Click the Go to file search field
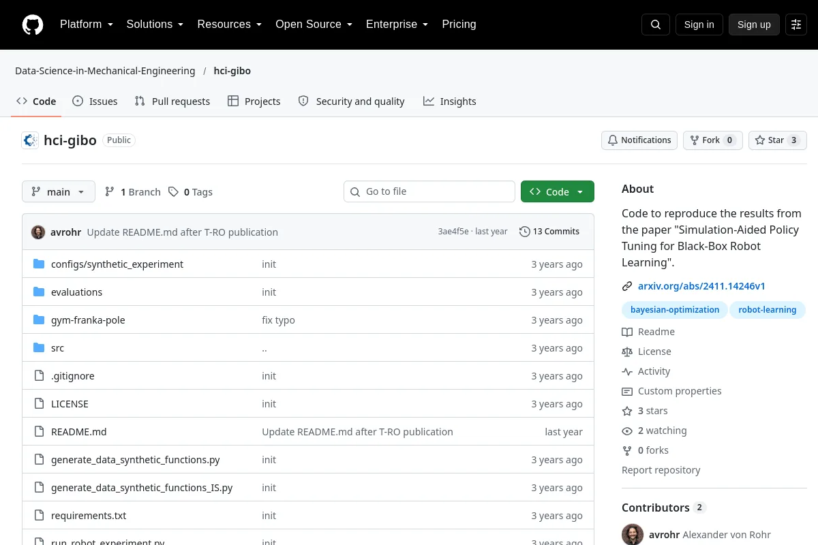 (429, 191)
